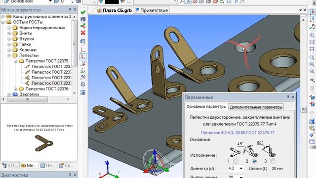Select the fourth Лепесток ГОСТ 2237 tree item

48,83
